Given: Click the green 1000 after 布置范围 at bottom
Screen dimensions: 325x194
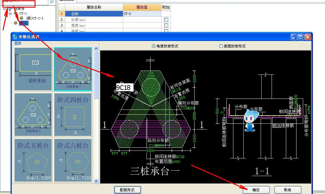Looking at the screenshot, I should point(176,161).
